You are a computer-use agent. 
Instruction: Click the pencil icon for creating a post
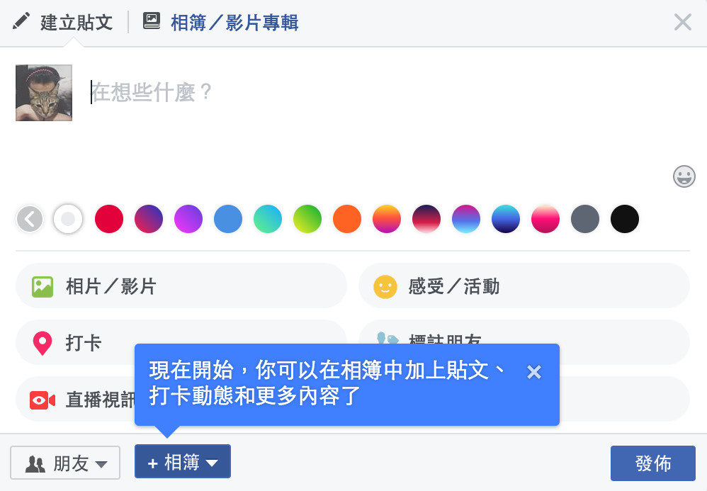click(x=22, y=22)
